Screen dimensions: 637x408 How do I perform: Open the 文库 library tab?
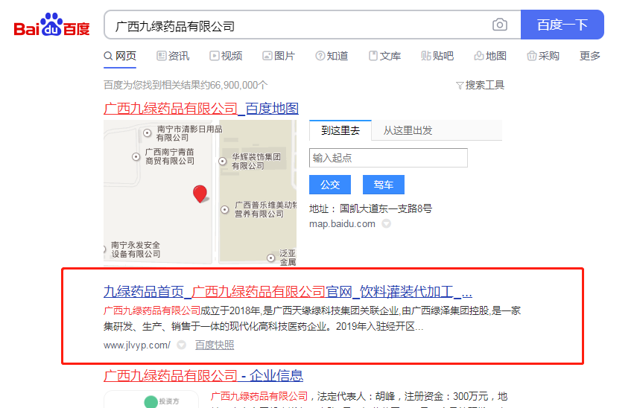point(384,56)
